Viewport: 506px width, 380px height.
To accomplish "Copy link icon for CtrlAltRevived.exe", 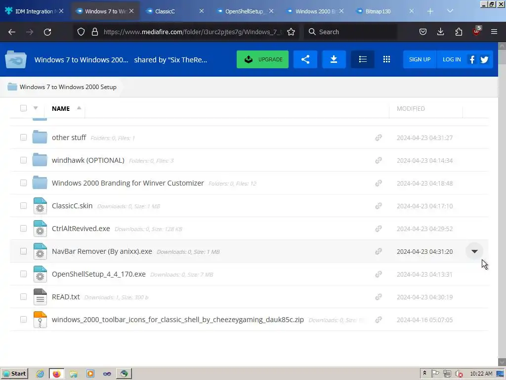I will pyautogui.click(x=379, y=229).
